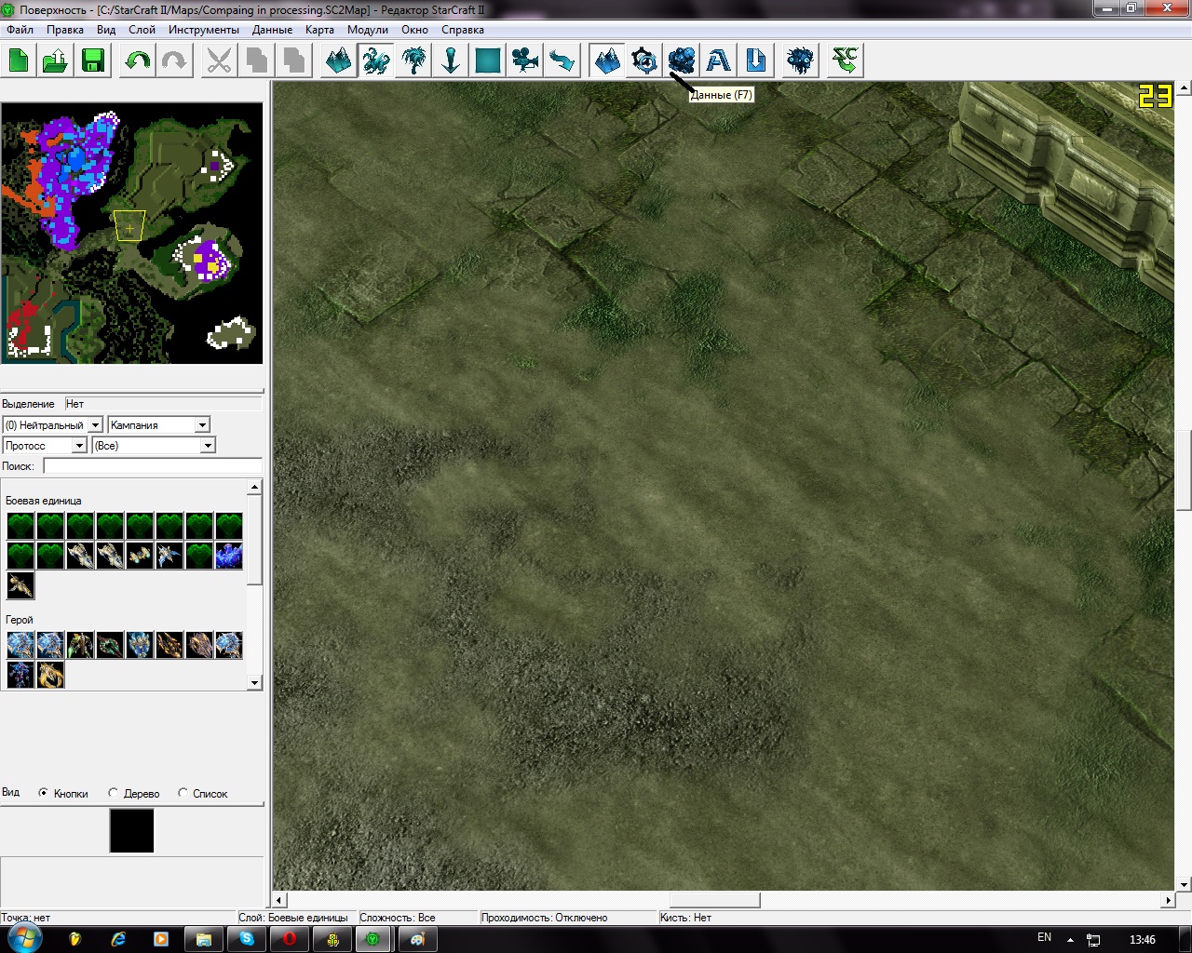This screenshot has height=953, width=1192.
Task: Click the unit palette scroll-down arrow
Action: (x=254, y=683)
